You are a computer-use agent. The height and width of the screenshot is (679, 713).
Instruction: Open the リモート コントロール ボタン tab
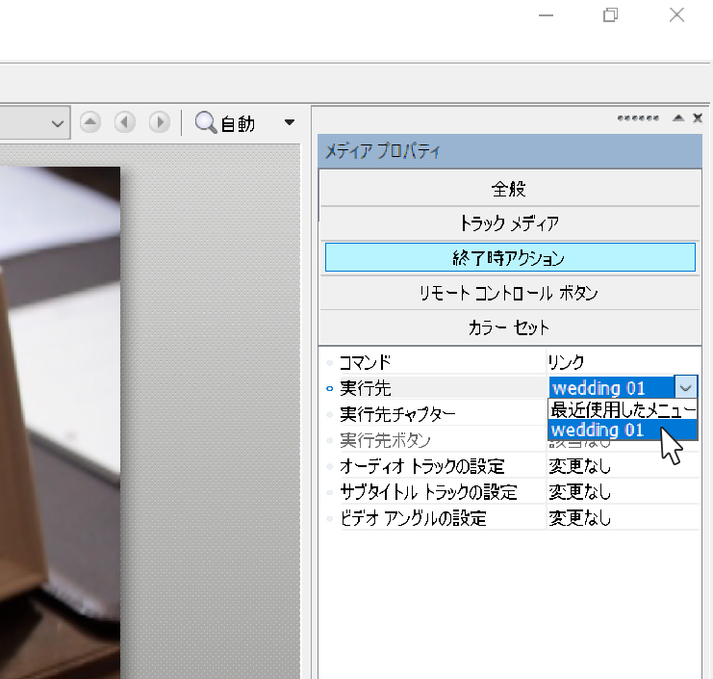pyautogui.click(x=510, y=293)
